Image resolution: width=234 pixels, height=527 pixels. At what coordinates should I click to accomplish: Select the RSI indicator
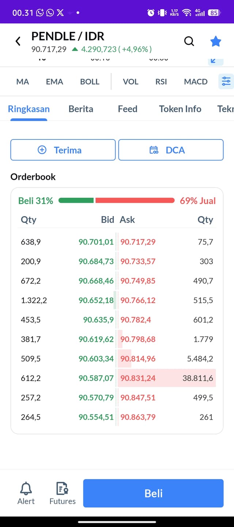click(161, 82)
